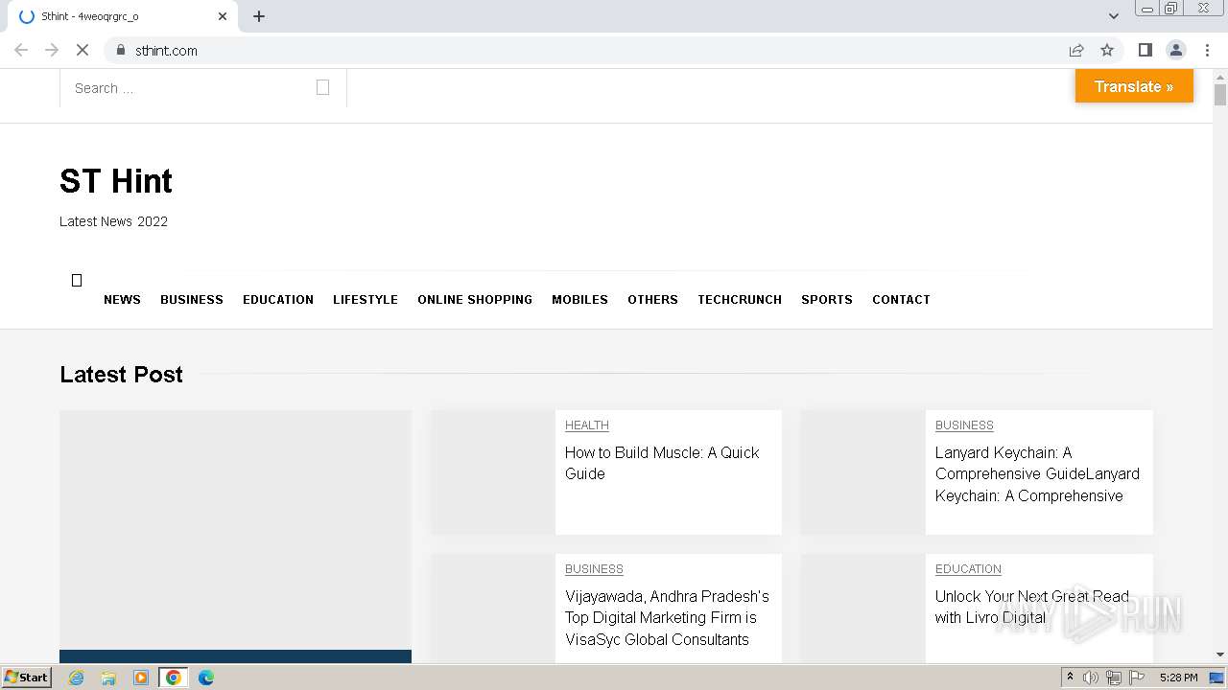Open the volume control in the tray
This screenshot has width=1228, height=690.
1091,678
